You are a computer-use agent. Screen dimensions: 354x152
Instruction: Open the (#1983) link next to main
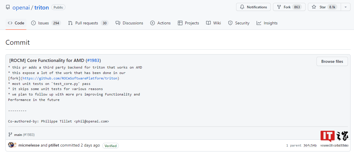pyautogui.click(x=29, y=135)
